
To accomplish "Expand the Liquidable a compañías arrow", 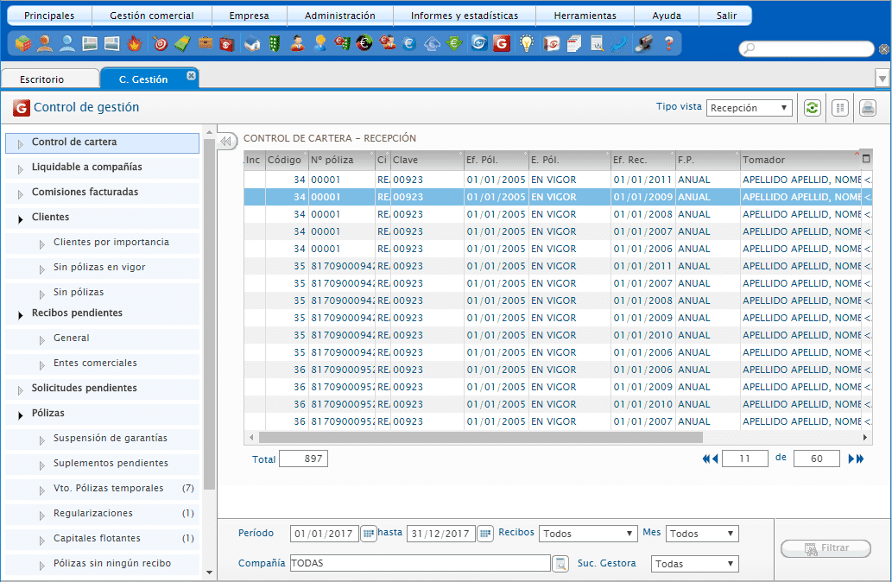I will 21,169.
